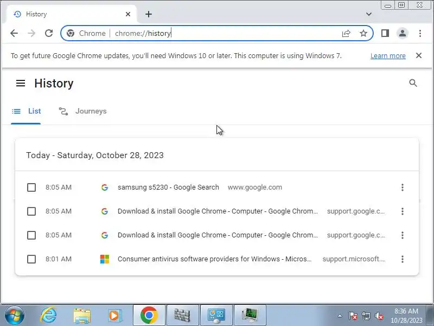
Task: Open Windows Media Player from taskbar
Action: click(x=114, y=316)
